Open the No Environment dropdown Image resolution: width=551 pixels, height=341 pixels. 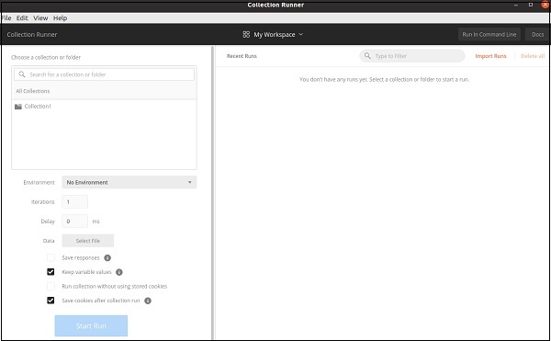tap(129, 182)
